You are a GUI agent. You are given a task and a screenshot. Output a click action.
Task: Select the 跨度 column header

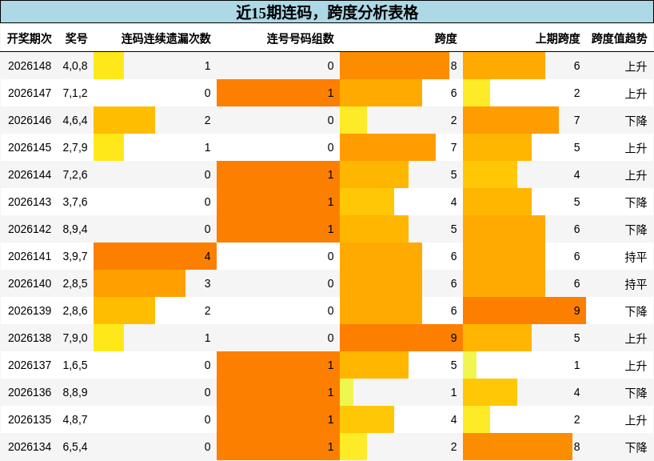point(446,38)
